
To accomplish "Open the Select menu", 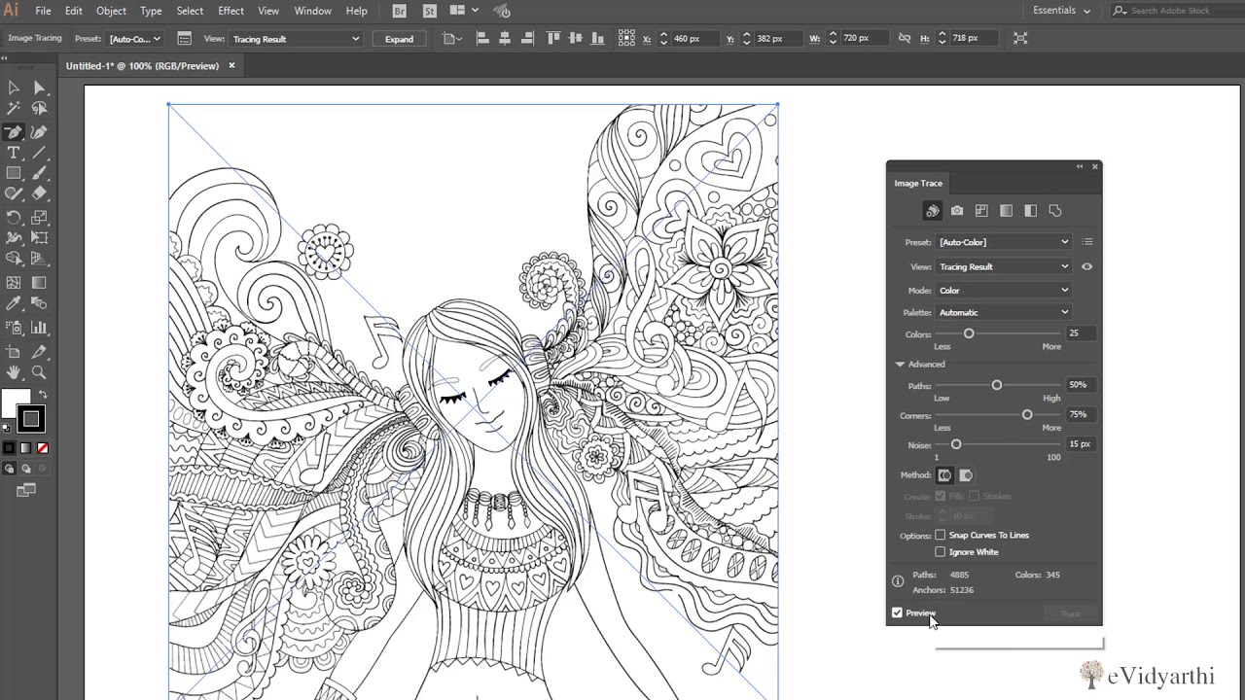I will [190, 11].
